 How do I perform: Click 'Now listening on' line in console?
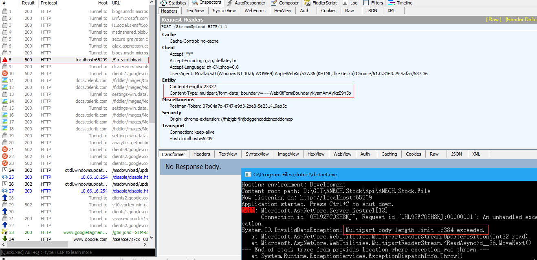tap(306, 197)
